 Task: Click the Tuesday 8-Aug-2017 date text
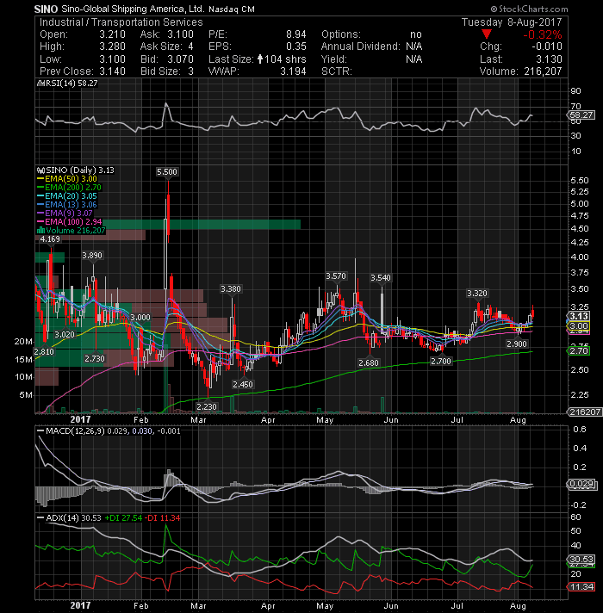[x=512, y=22]
